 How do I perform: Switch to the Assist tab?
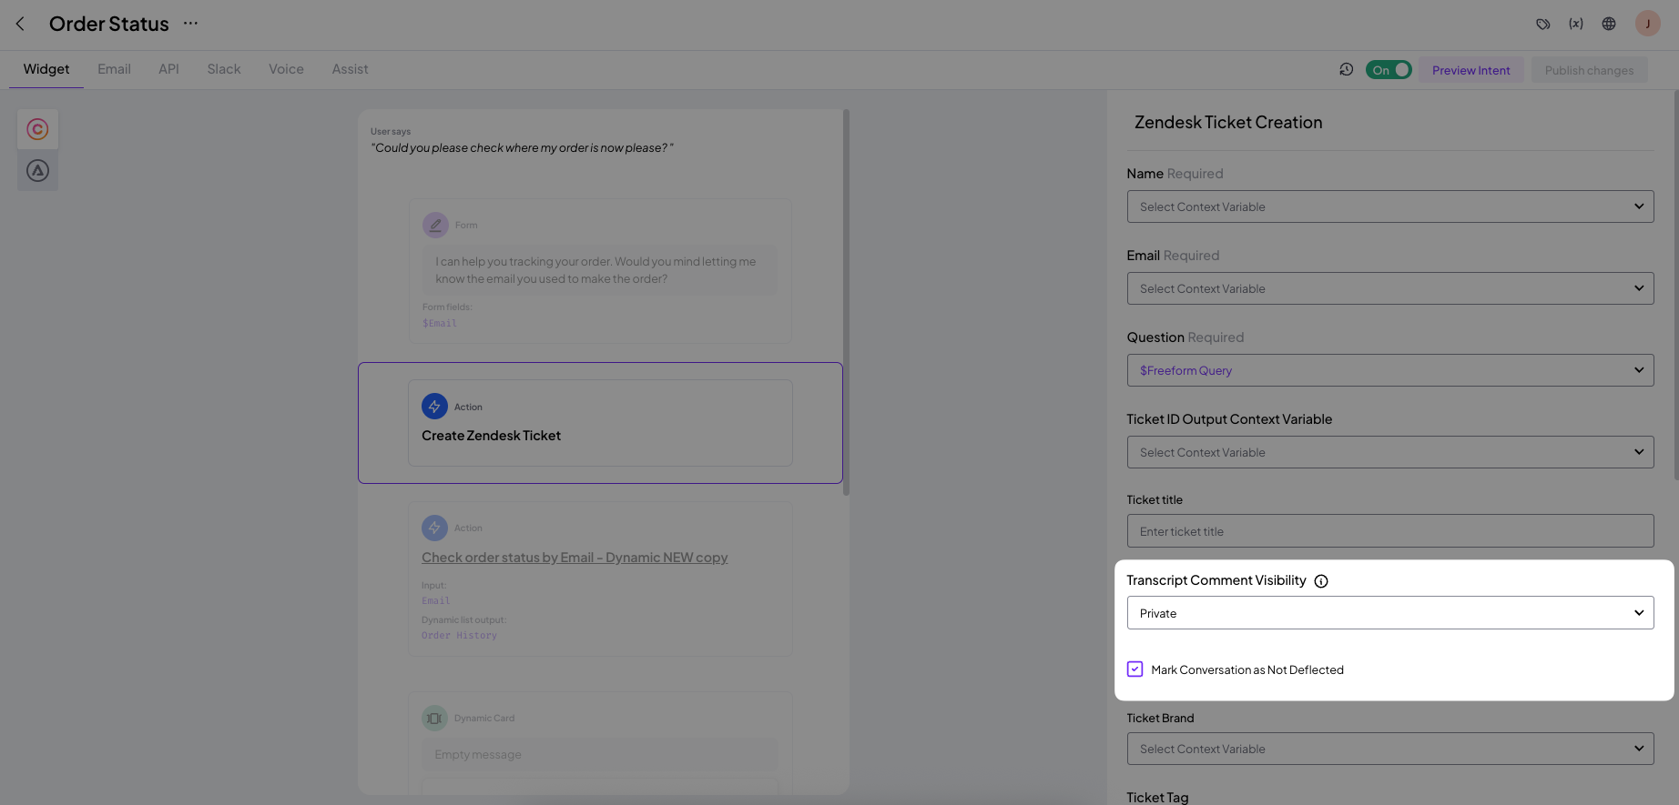(350, 69)
